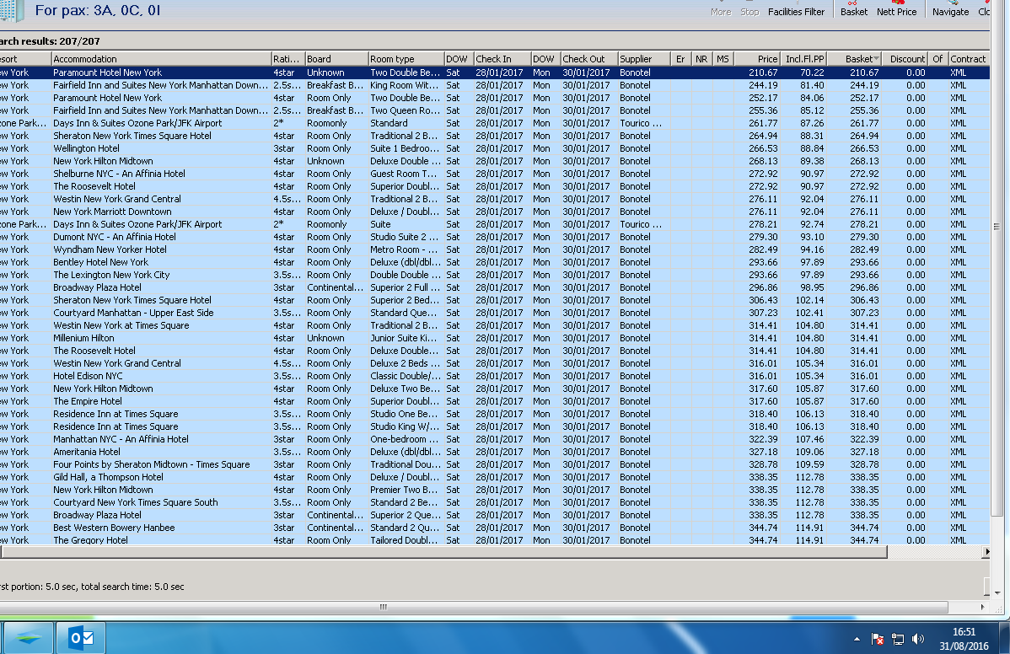The image size is (1010, 654).
Task: Select the Millenium Hilton row
Action: tap(495, 338)
